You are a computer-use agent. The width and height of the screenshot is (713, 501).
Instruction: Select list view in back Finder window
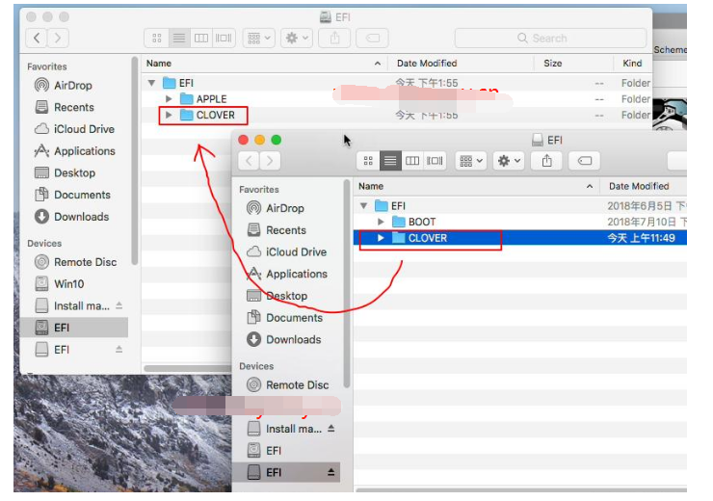click(179, 39)
